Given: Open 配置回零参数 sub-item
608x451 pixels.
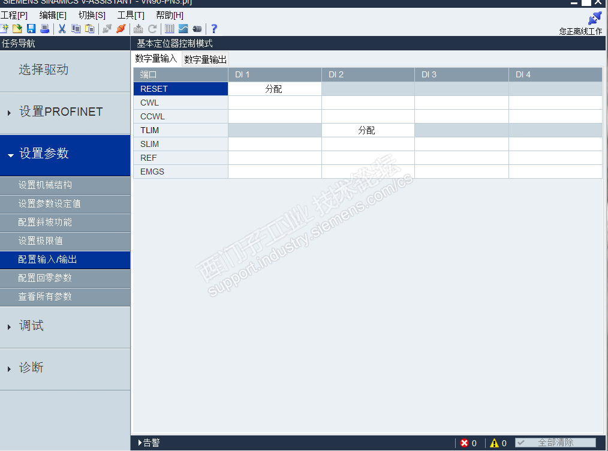Looking at the screenshot, I should [x=65, y=278].
